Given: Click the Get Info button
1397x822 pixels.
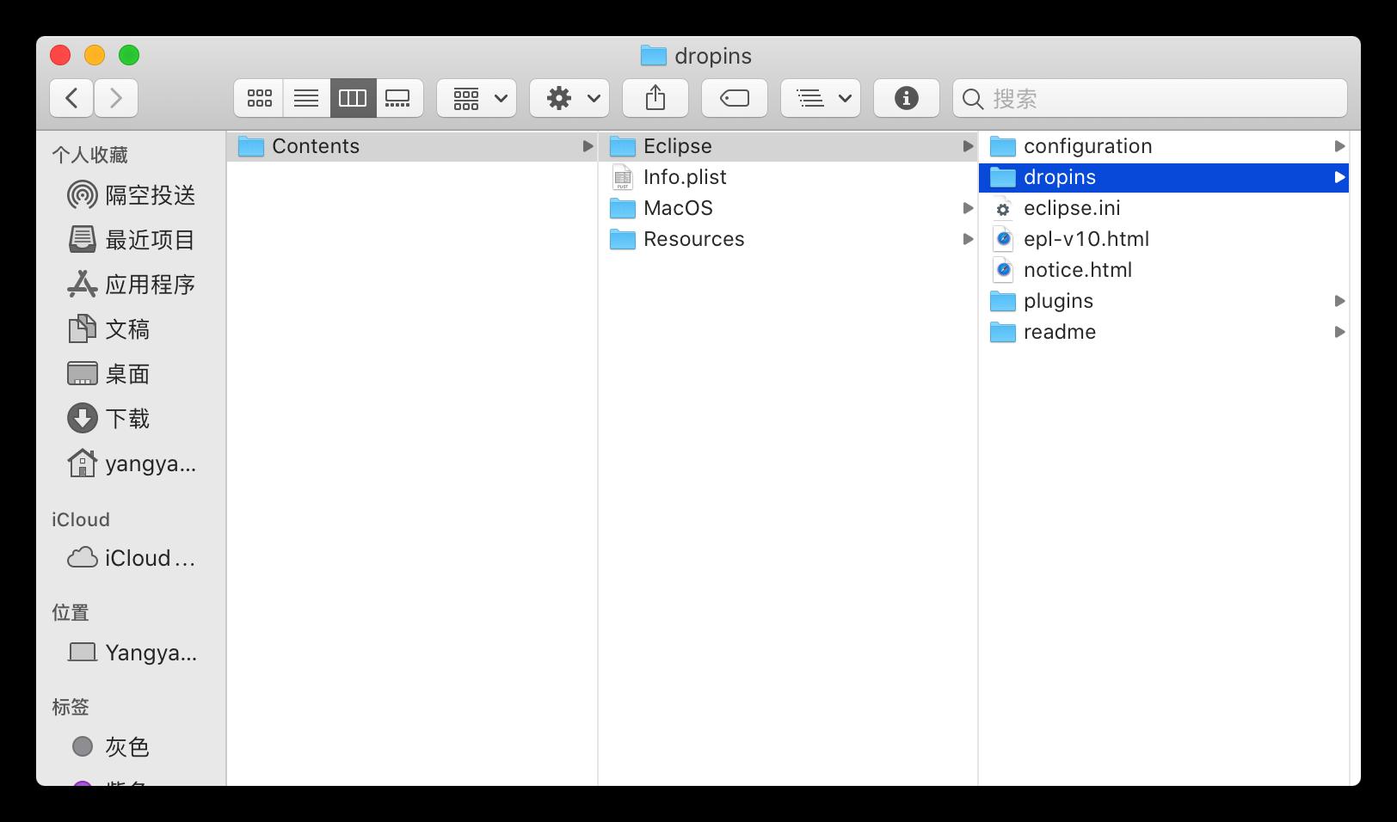Looking at the screenshot, I should pyautogui.click(x=907, y=98).
